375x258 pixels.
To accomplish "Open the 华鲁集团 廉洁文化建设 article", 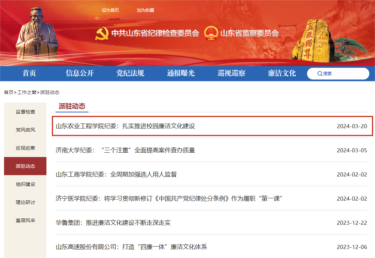I will pyautogui.click(x=113, y=223).
